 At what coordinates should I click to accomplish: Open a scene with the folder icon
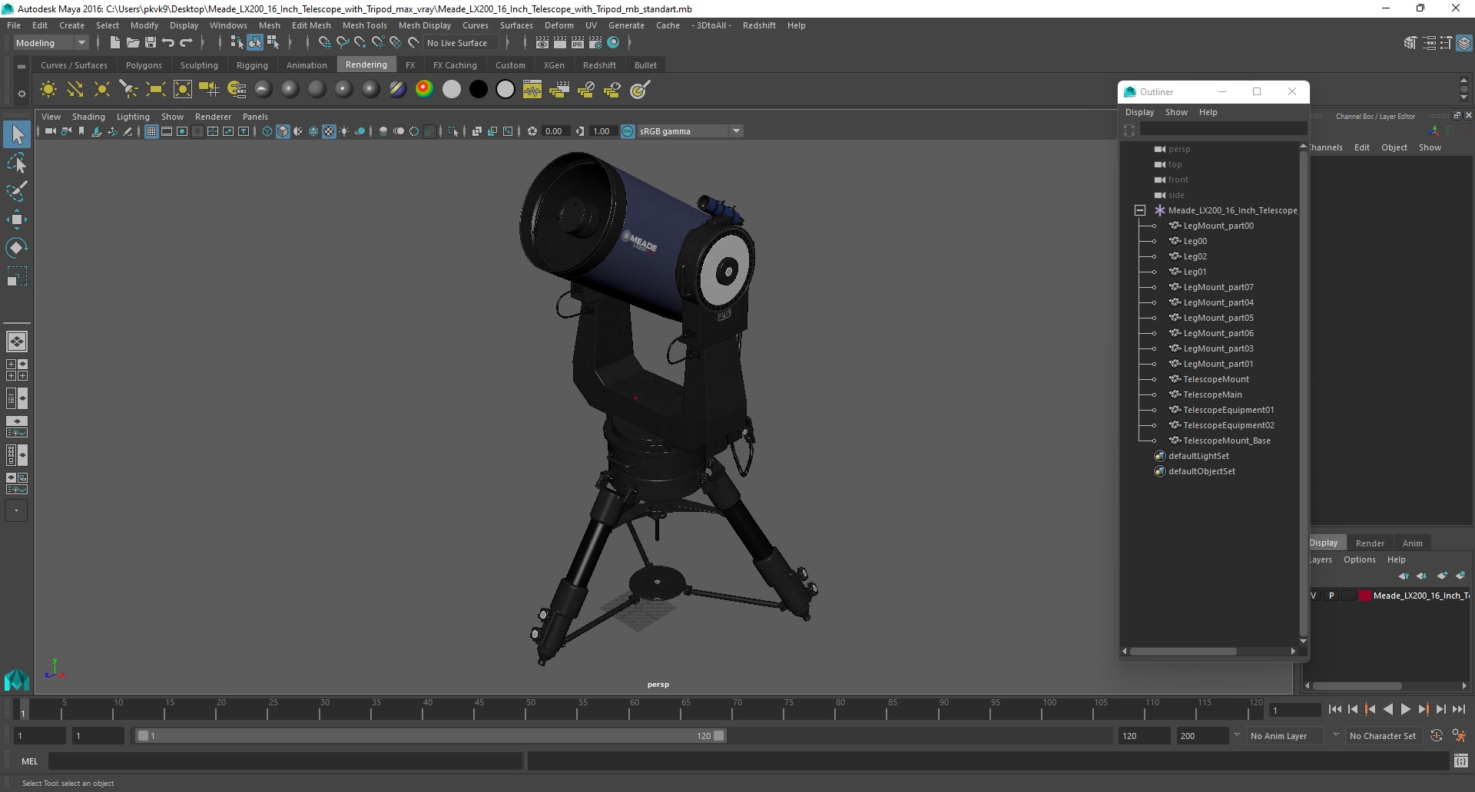coord(133,43)
